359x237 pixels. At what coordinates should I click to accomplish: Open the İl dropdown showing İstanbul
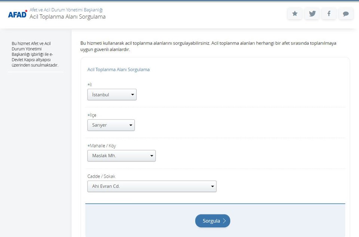(x=112, y=95)
